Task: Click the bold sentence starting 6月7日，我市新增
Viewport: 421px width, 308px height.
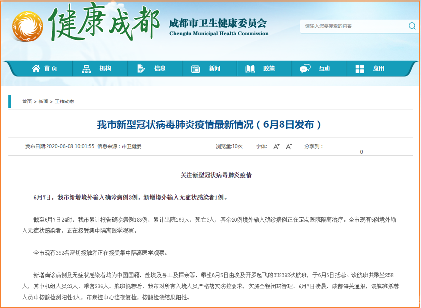Action: (x=130, y=198)
